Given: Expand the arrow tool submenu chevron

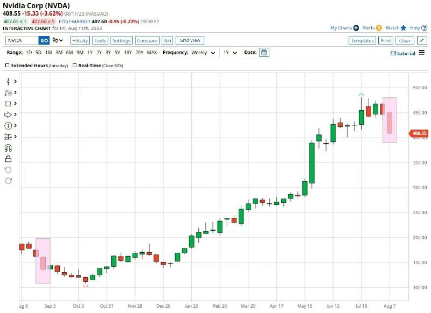Looking at the screenshot, I should click(16, 115).
